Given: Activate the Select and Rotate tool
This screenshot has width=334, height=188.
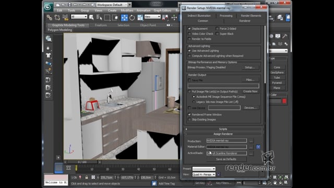Looking at the screenshot, I should pos(132,17).
